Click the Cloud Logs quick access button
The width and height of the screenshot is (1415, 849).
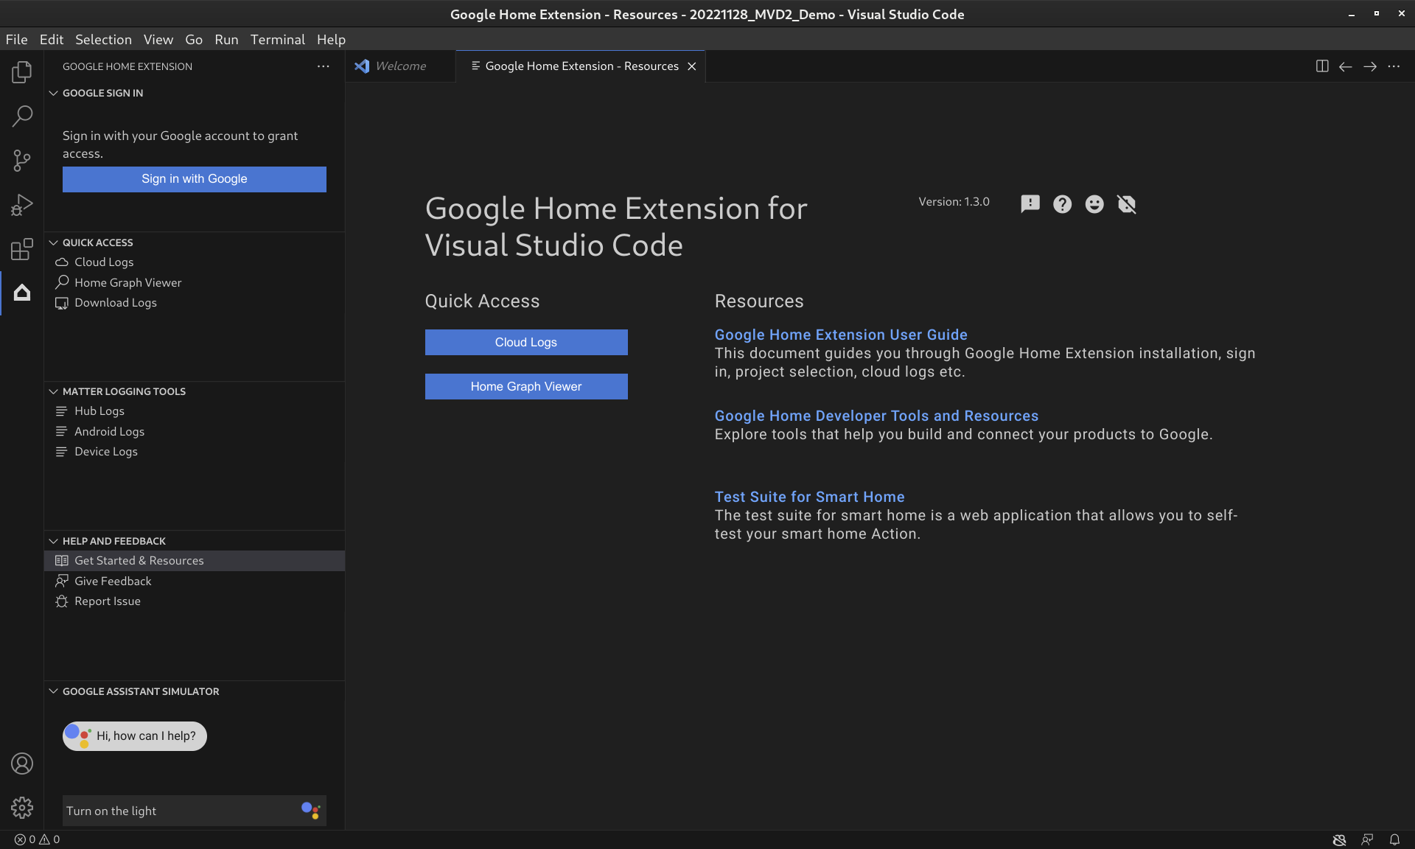coord(525,342)
